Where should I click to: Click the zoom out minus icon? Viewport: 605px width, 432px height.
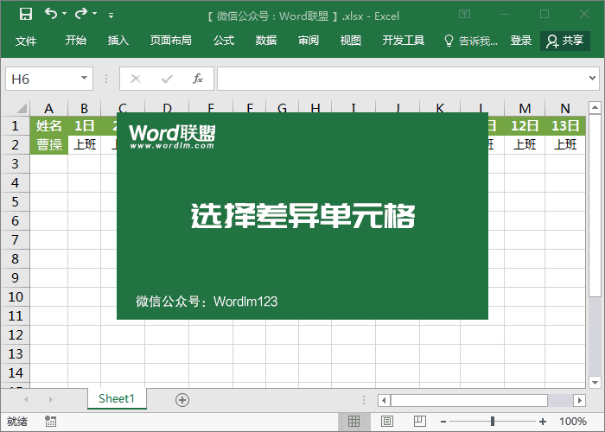[x=443, y=422]
